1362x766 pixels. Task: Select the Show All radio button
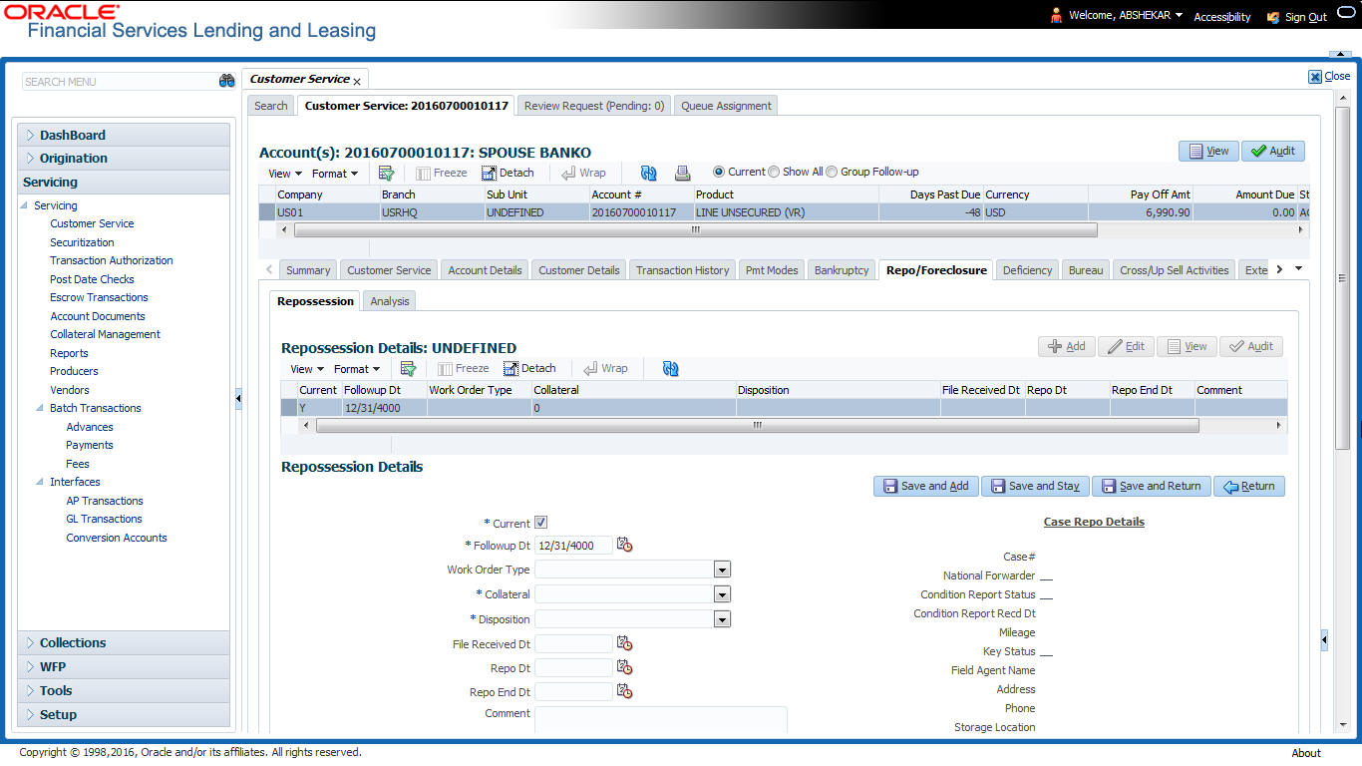pyautogui.click(x=774, y=172)
